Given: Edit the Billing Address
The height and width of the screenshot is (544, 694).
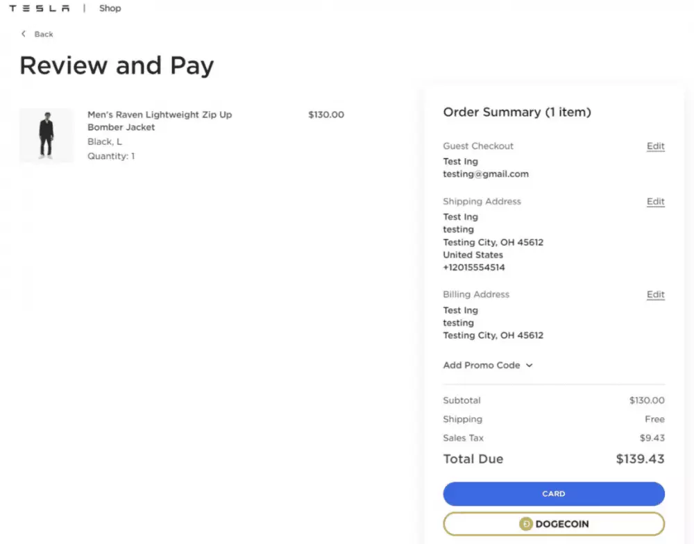Looking at the screenshot, I should [x=655, y=295].
